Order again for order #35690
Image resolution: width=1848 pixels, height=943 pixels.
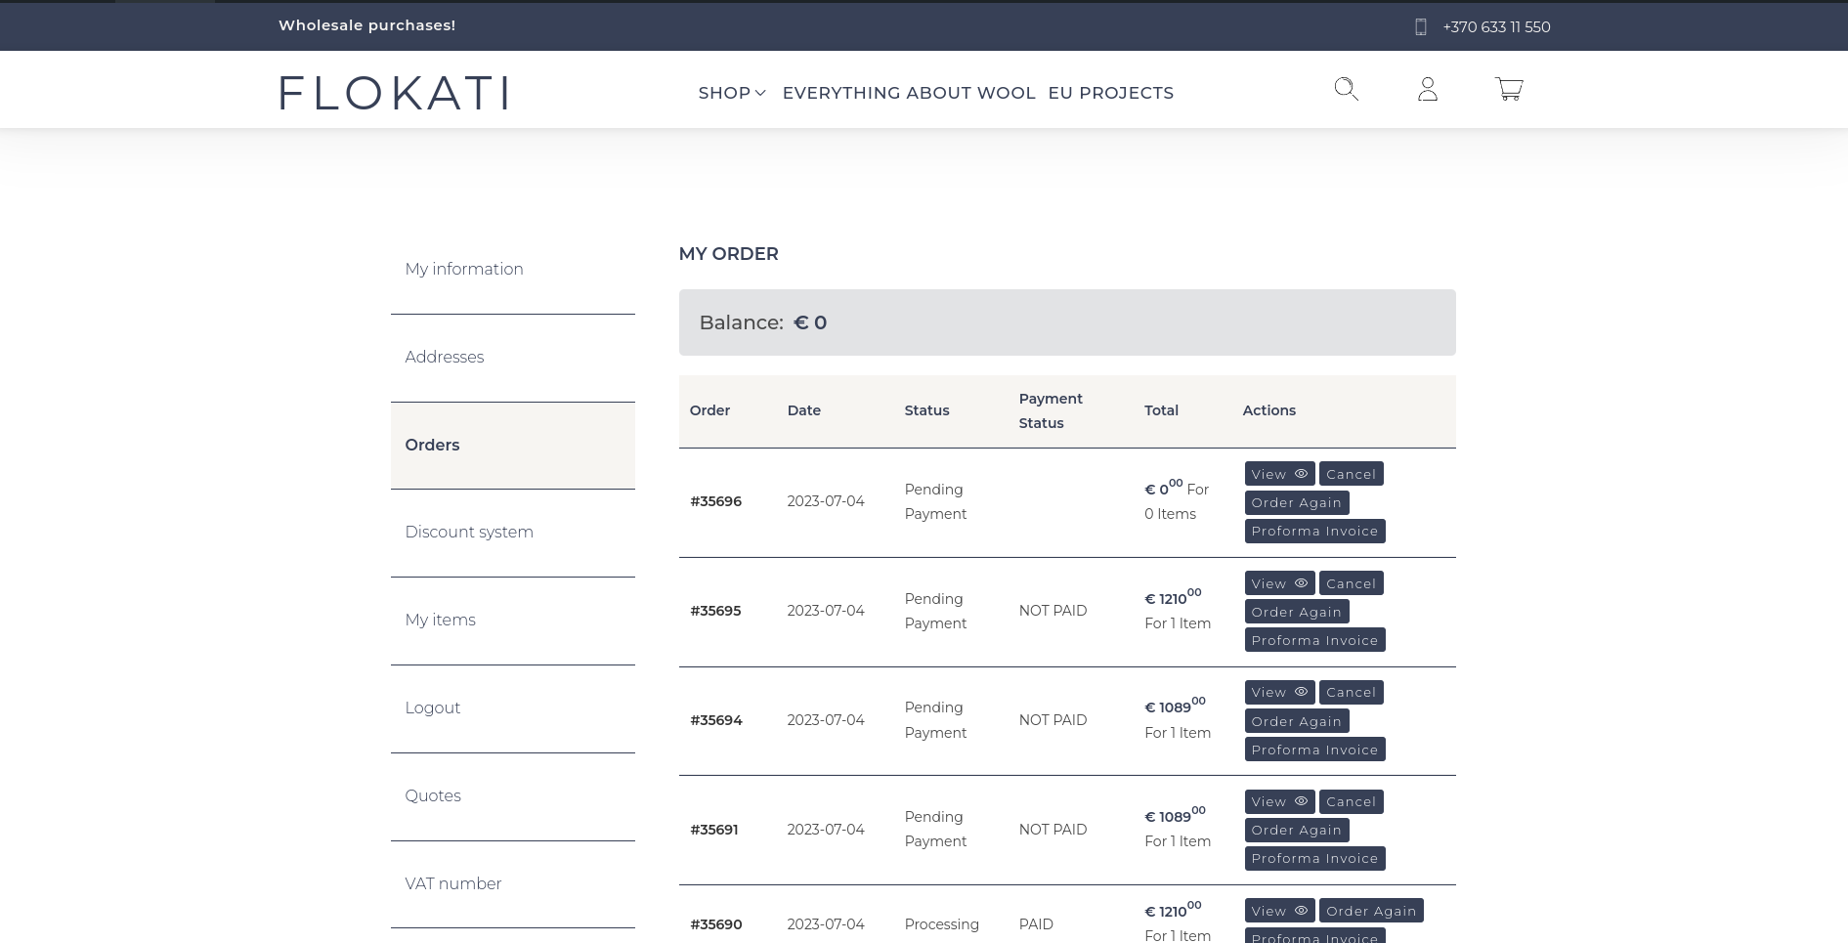(x=1371, y=911)
